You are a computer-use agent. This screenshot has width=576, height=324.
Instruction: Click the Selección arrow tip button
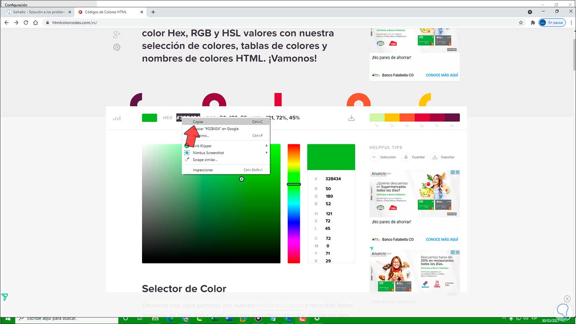(374, 157)
